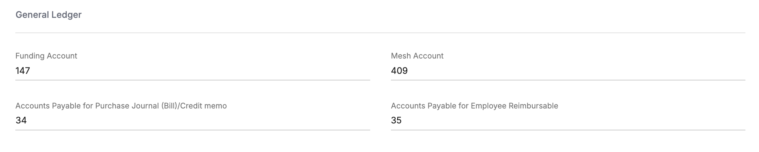759x152 pixels.
Task: Click the "(Bill)/Credit memo" text in label
Action: (194, 106)
